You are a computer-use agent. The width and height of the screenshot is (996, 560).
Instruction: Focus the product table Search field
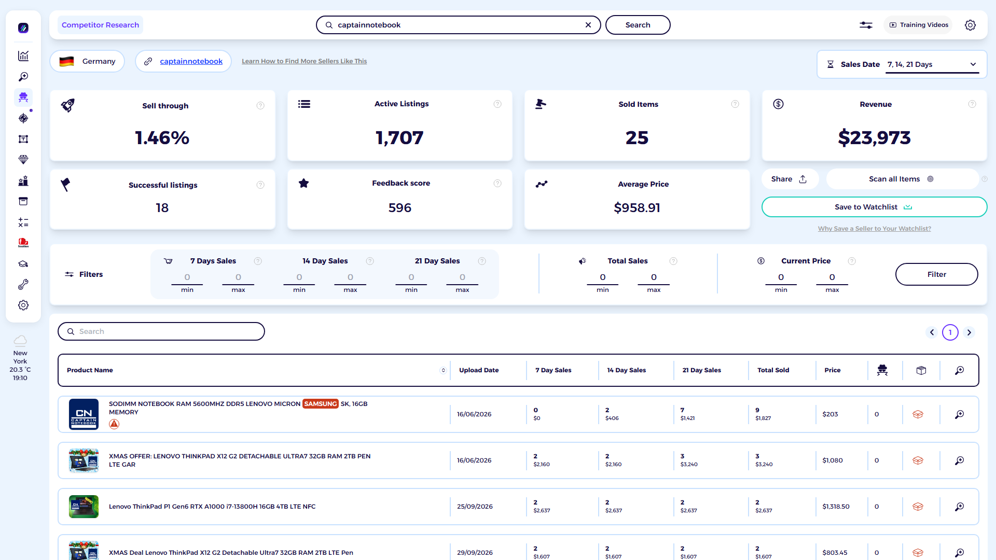pyautogui.click(x=161, y=331)
